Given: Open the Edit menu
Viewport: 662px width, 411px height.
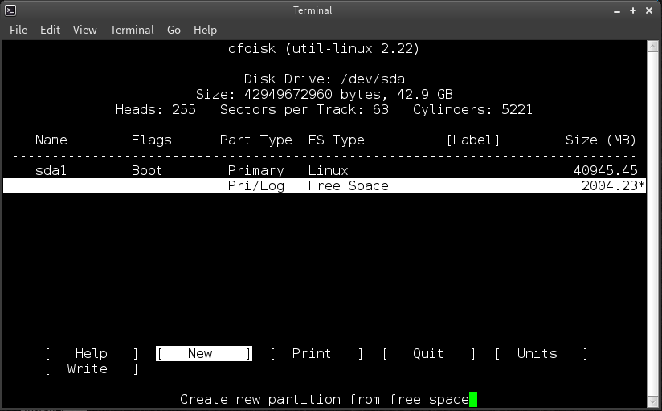Looking at the screenshot, I should point(50,30).
